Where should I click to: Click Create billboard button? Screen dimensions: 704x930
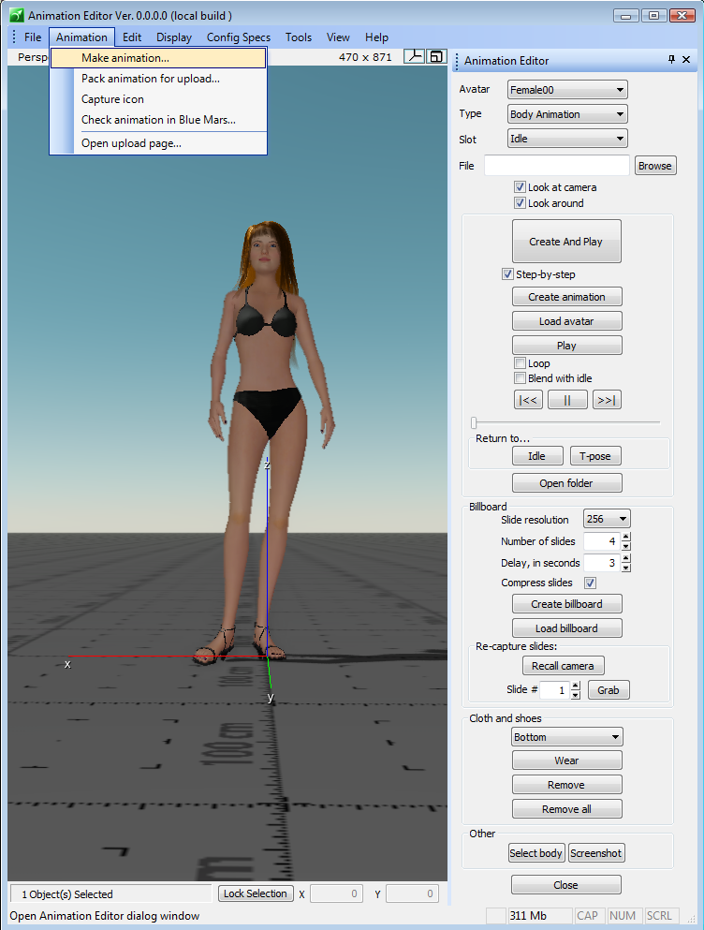(567, 604)
